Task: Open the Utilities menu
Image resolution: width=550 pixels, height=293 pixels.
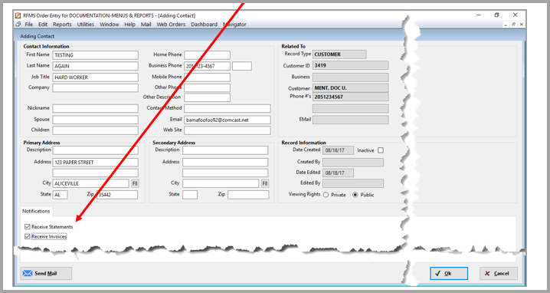Action: 86,25
